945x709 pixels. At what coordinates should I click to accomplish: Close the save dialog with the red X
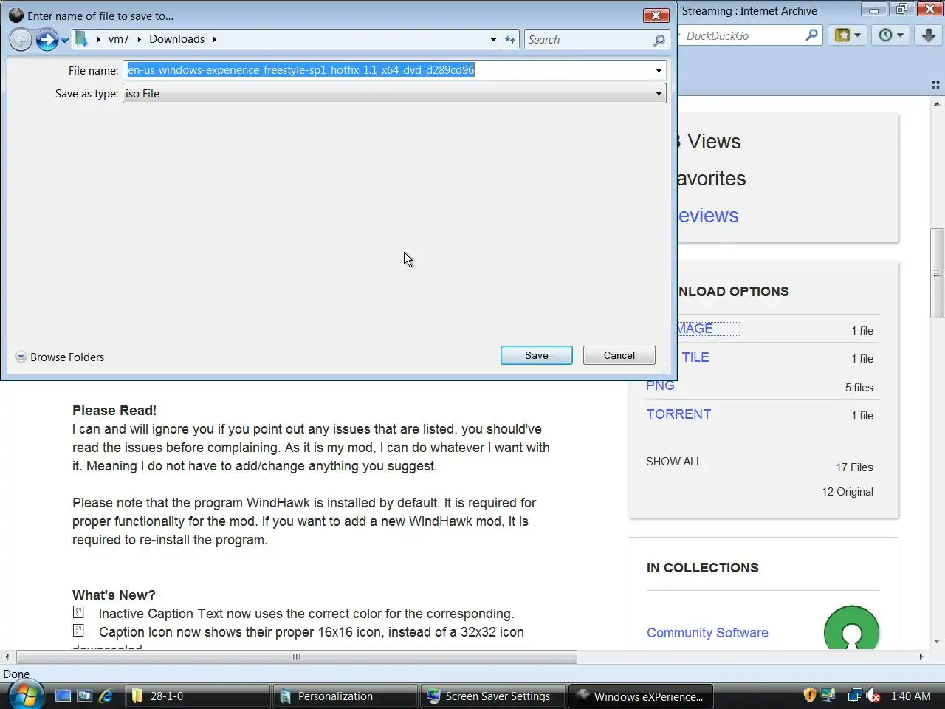[656, 16]
